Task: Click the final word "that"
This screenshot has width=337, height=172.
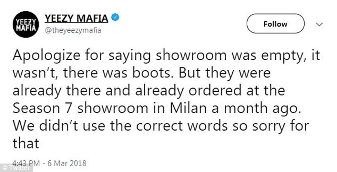Action: pos(25,144)
